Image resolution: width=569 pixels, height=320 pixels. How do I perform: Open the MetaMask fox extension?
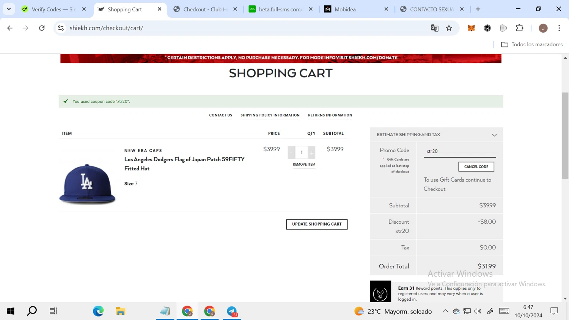471,28
